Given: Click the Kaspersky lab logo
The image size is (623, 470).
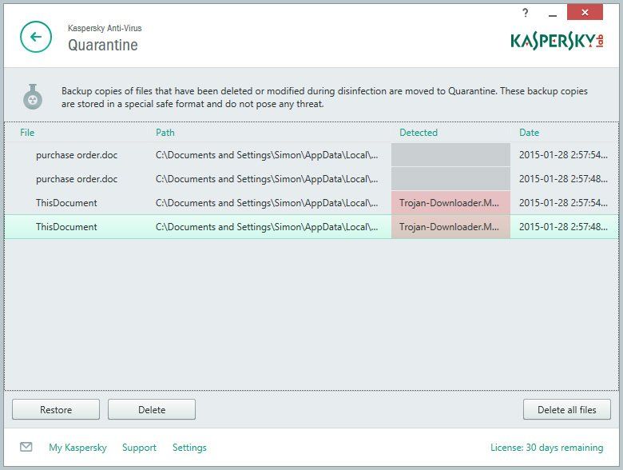Looking at the screenshot, I should point(557,41).
